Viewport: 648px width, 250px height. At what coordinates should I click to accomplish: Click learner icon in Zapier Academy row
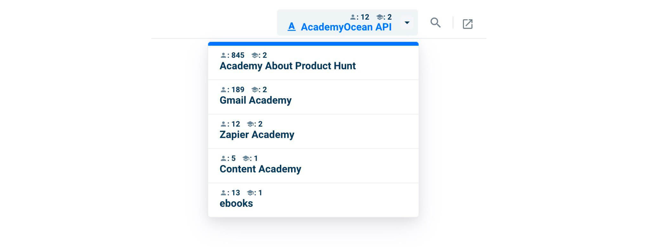pos(223,124)
